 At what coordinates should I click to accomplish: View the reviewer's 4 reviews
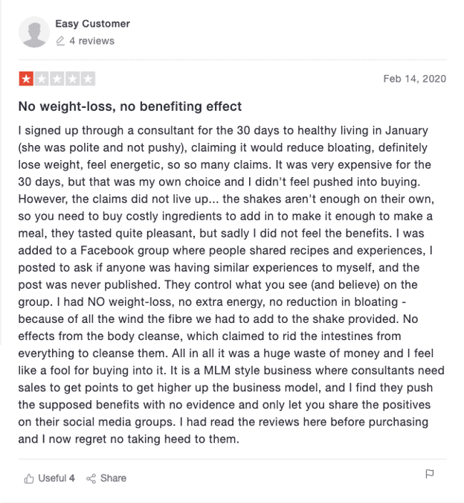pos(91,41)
